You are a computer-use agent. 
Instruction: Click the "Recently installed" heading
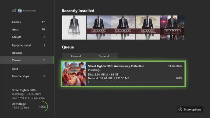click(78, 11)
